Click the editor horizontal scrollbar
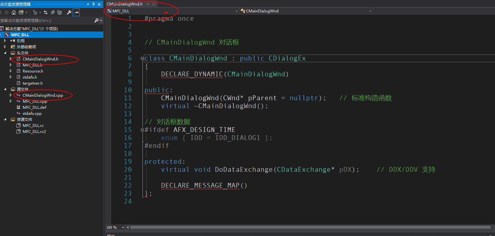The width and height of the screenshot is (495, 236). pyautogui.click(x=310, y=227)
